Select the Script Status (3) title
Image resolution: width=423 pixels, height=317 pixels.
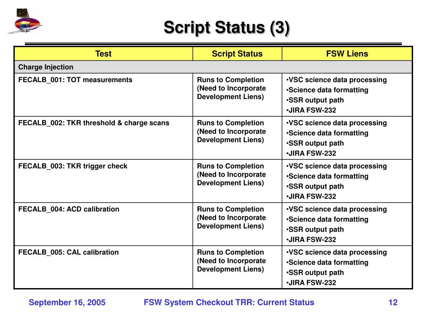[x=227, y=28]
